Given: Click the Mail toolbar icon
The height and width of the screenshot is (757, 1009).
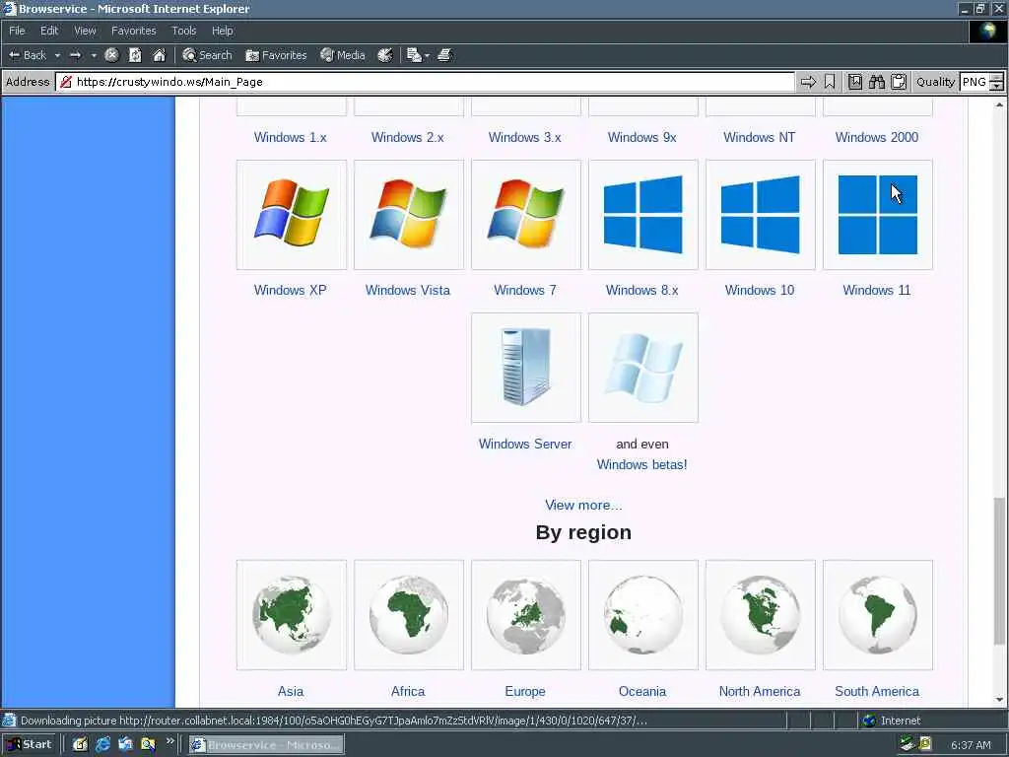Looking at the screenshot, I should tap(414, 55).
